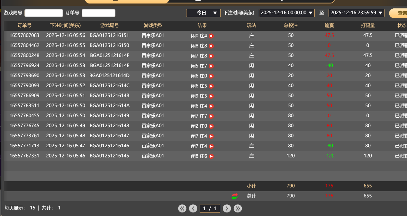The width and height of the screenshot is (407, 216).
Task: Click into the 游戏局号 input field
Action: (x=43, y=13)
